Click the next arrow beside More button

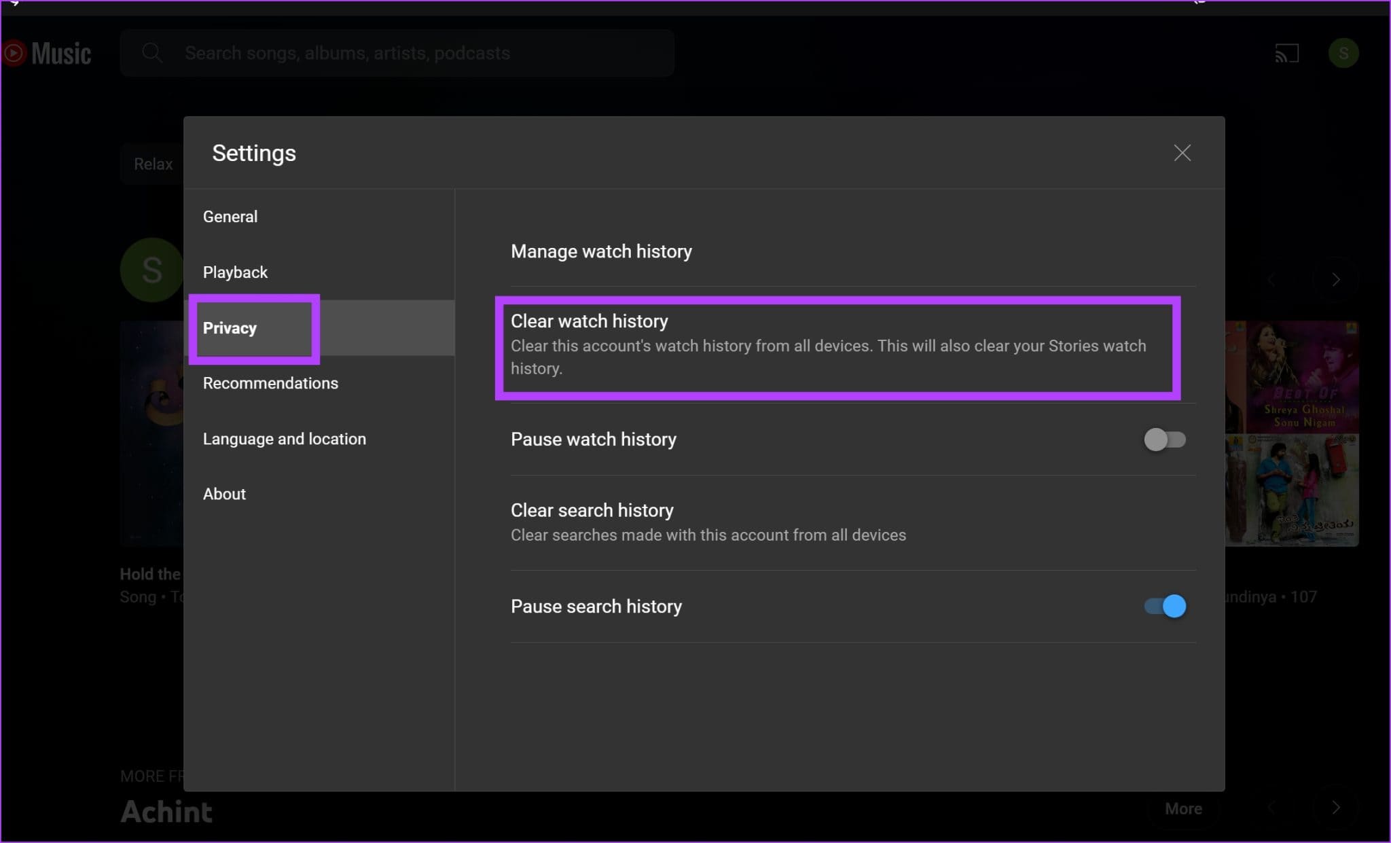point(1335,808)
